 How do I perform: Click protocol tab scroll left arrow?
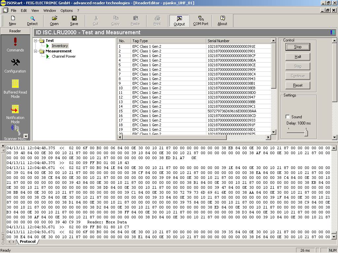click(9, 242)
